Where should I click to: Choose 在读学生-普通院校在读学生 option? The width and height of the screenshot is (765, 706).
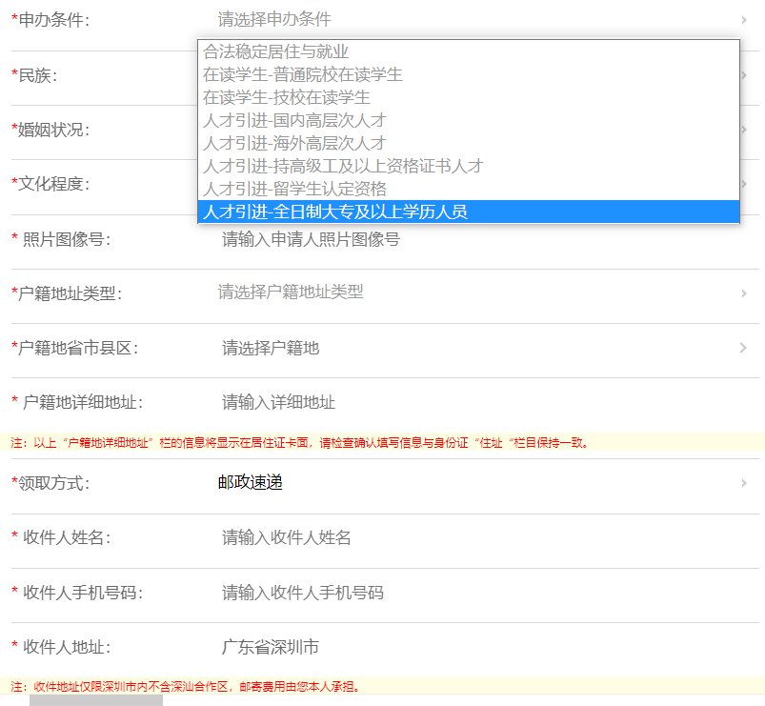pyautogui.click(x=469, y=74)
